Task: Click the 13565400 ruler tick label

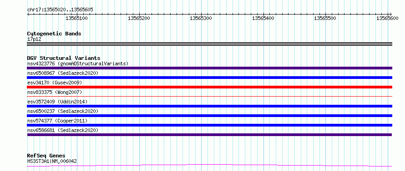Action: coord(263,18)
